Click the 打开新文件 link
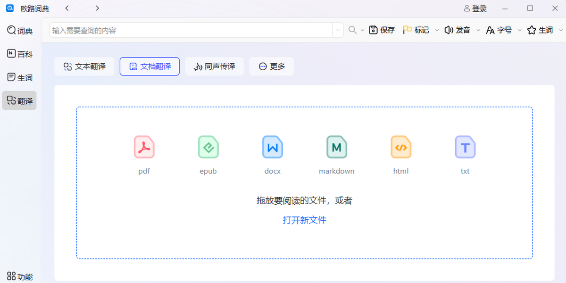The width and height of the screenshot is (566, 283). (304, 220)
